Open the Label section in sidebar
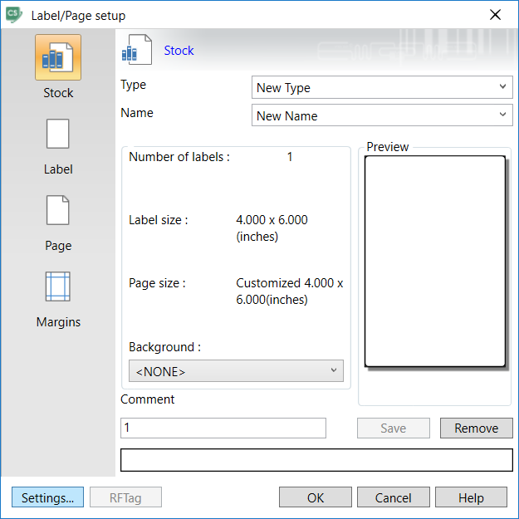This screenshot has height=519, width=519. (x=58, y=135)
